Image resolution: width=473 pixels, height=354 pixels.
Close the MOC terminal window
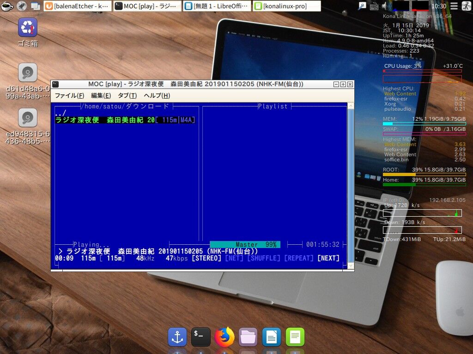tap(350, 84)
